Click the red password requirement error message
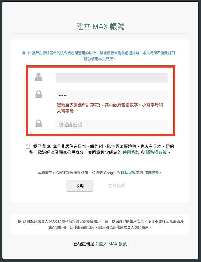 click(110, 108)
